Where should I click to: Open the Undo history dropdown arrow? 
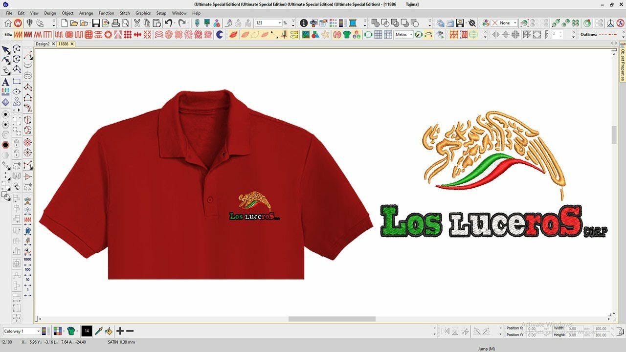(x=175, y=23)
